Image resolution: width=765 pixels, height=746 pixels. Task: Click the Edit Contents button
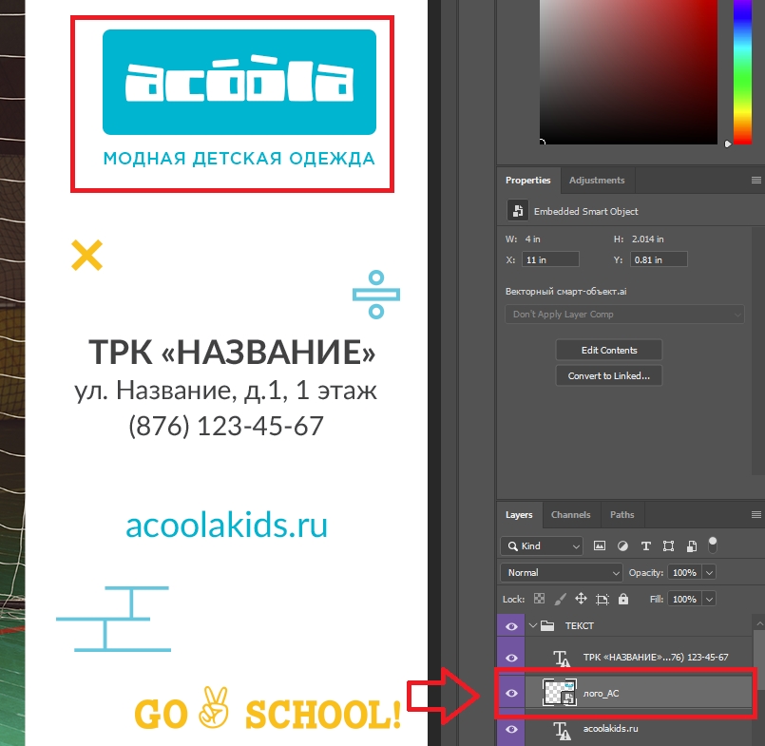609,350
